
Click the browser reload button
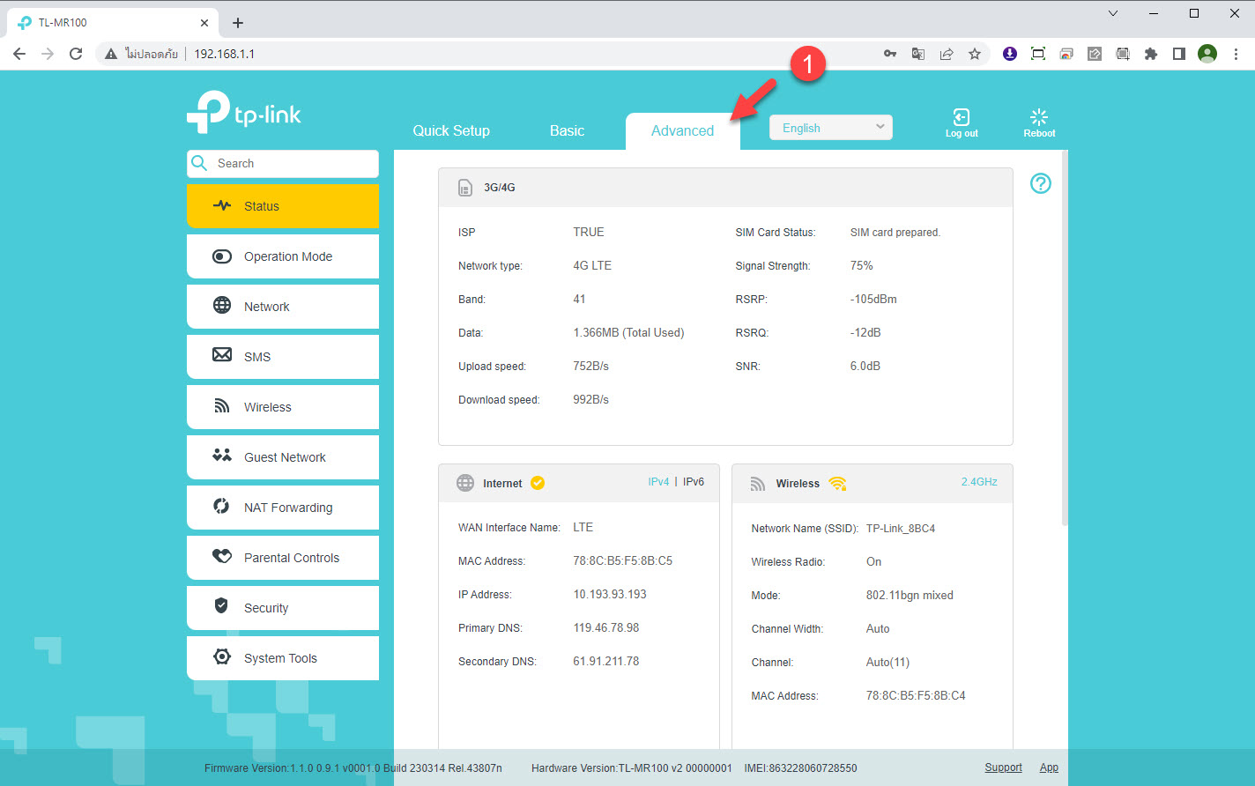(76, 54)
